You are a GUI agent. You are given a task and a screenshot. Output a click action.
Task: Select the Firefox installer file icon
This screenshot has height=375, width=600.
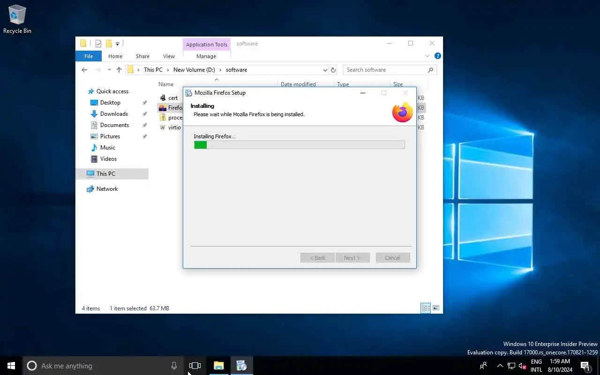pyautogui.click(x=163, y=108)
